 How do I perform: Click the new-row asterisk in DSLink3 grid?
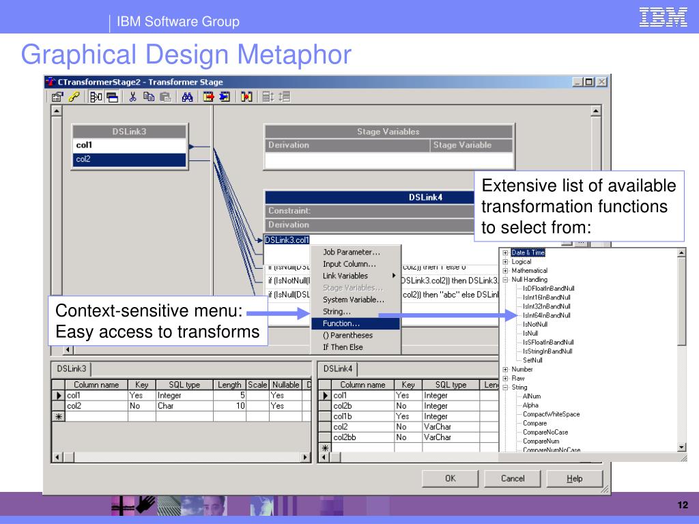(x=59, y=417)
